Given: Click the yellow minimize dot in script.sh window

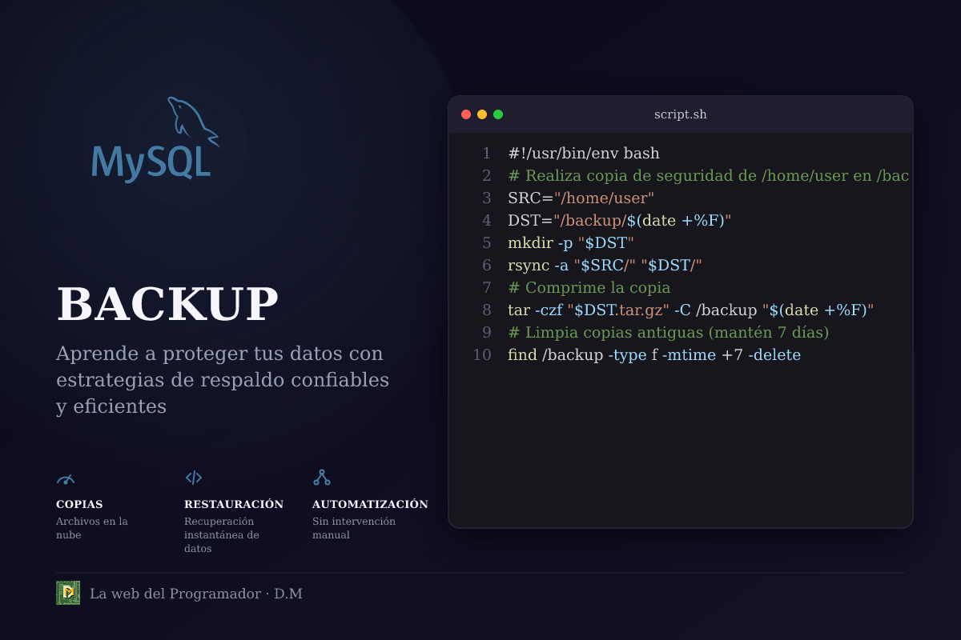Looking at the screenshot, I should point(482,114).
